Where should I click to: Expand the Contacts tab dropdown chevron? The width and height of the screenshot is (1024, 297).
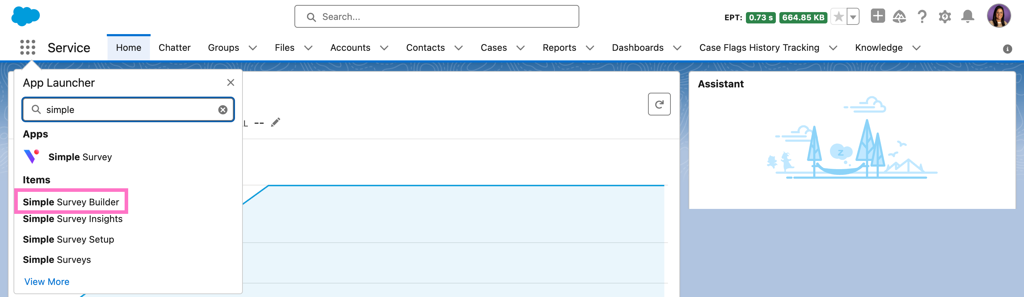tap(459, 48)
